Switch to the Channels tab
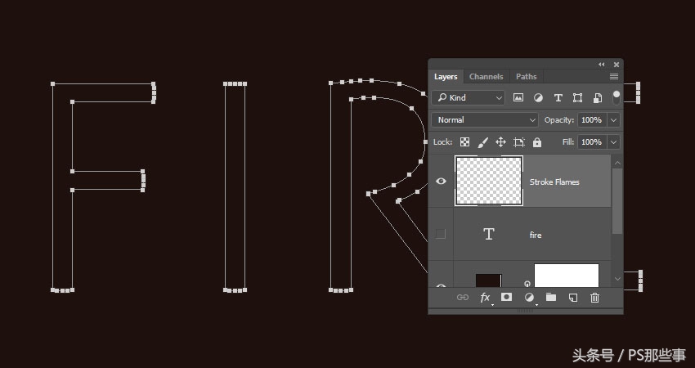This screenshot has width=695, height=368. pos(486,77)
